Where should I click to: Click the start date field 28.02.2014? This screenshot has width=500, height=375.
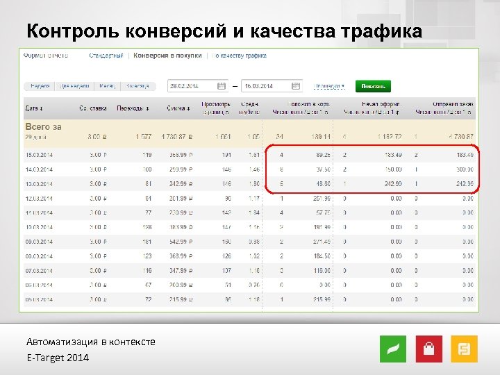point(198,86)
